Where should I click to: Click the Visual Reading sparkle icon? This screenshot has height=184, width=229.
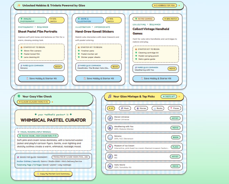18,132
